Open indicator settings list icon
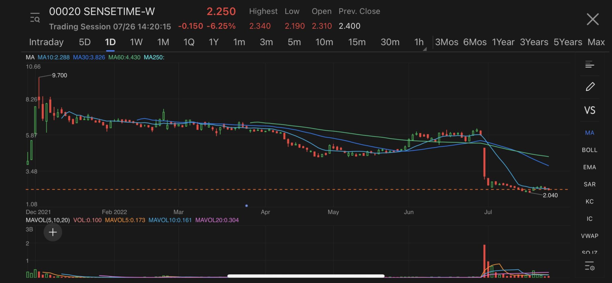The width and height of the screenshot is (612, 283). tap(590, 265)
